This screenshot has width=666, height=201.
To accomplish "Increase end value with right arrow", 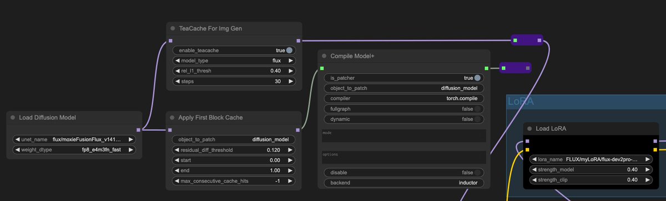I will pyautogui.click(x=290, y=171).
